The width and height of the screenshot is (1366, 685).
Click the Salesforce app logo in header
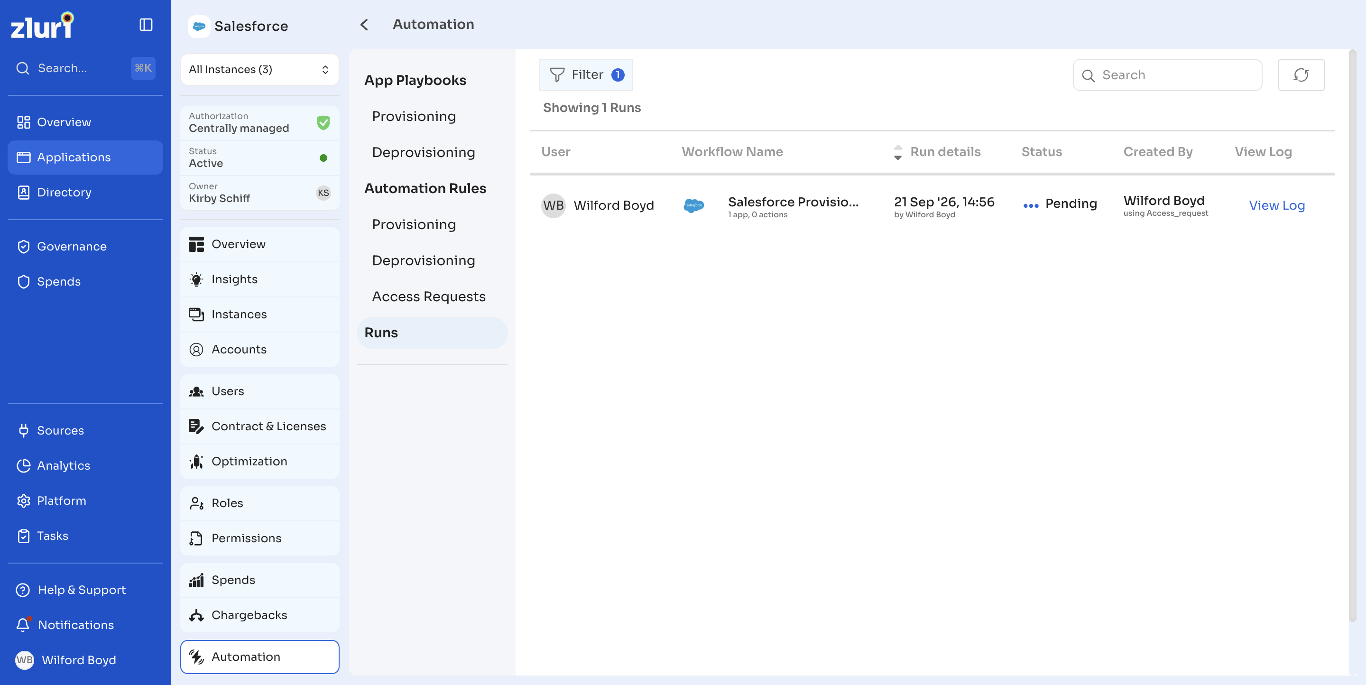click(x=199, y=26)
